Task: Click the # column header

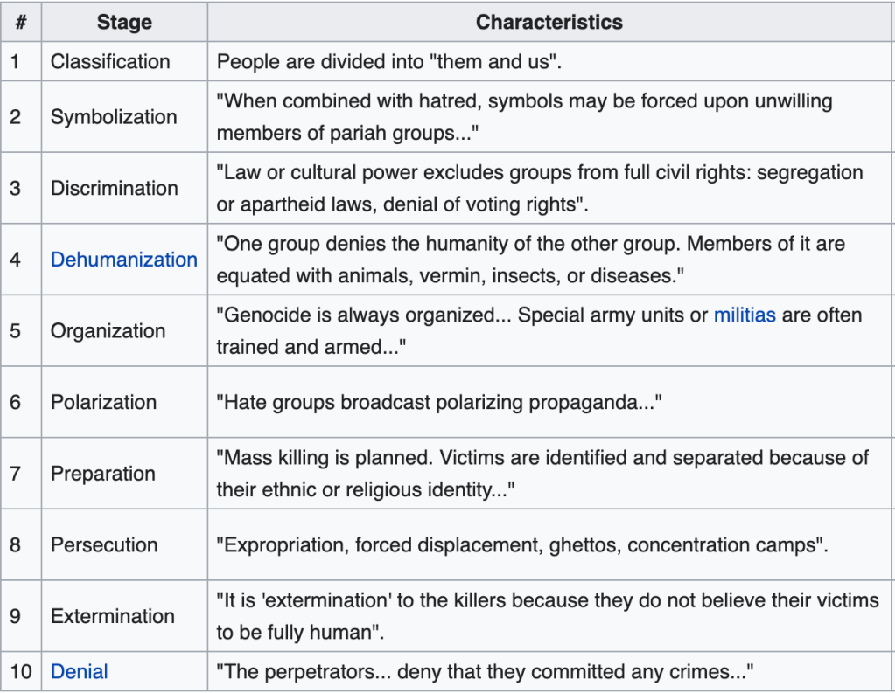Action: tap(21, 23)
